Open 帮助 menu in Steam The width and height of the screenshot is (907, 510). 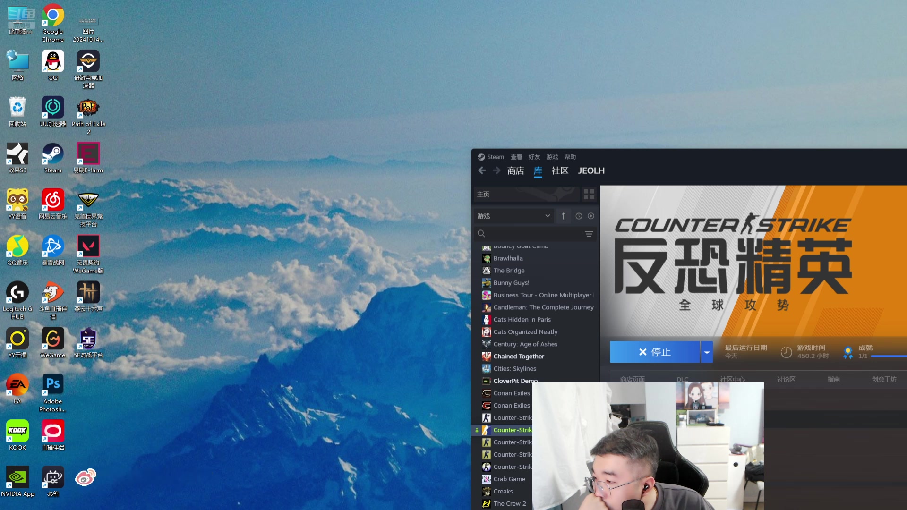570,157
